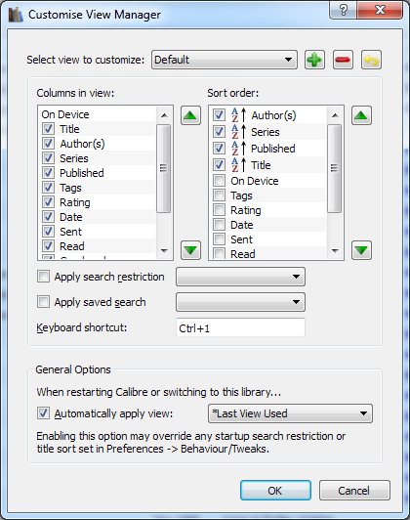Uncheck the Tags column checkbox
Screen dimensions: 410x520
click(49, 188)
